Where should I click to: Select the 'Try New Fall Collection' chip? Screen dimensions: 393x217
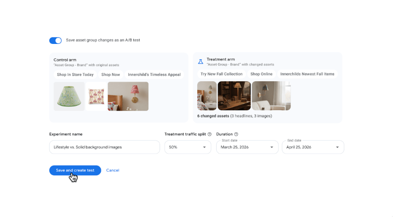[221, 74]
